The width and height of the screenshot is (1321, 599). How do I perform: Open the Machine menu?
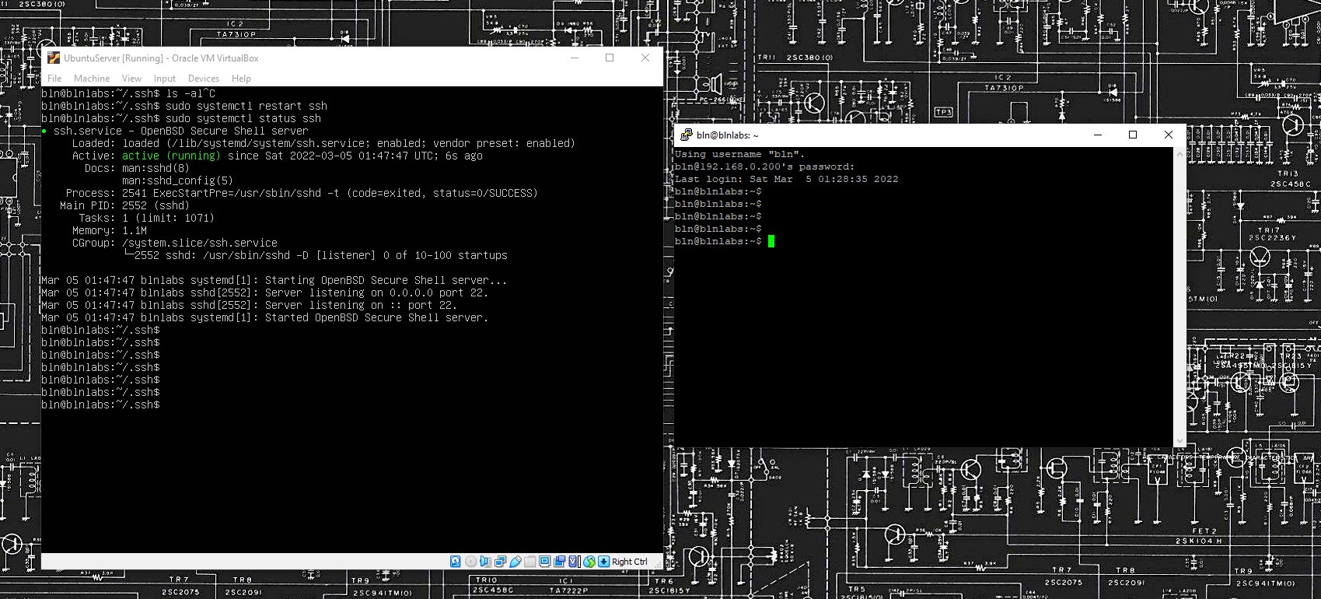92,79
